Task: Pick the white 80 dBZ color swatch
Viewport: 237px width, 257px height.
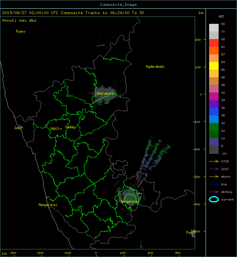Action: tap(214, 27)
